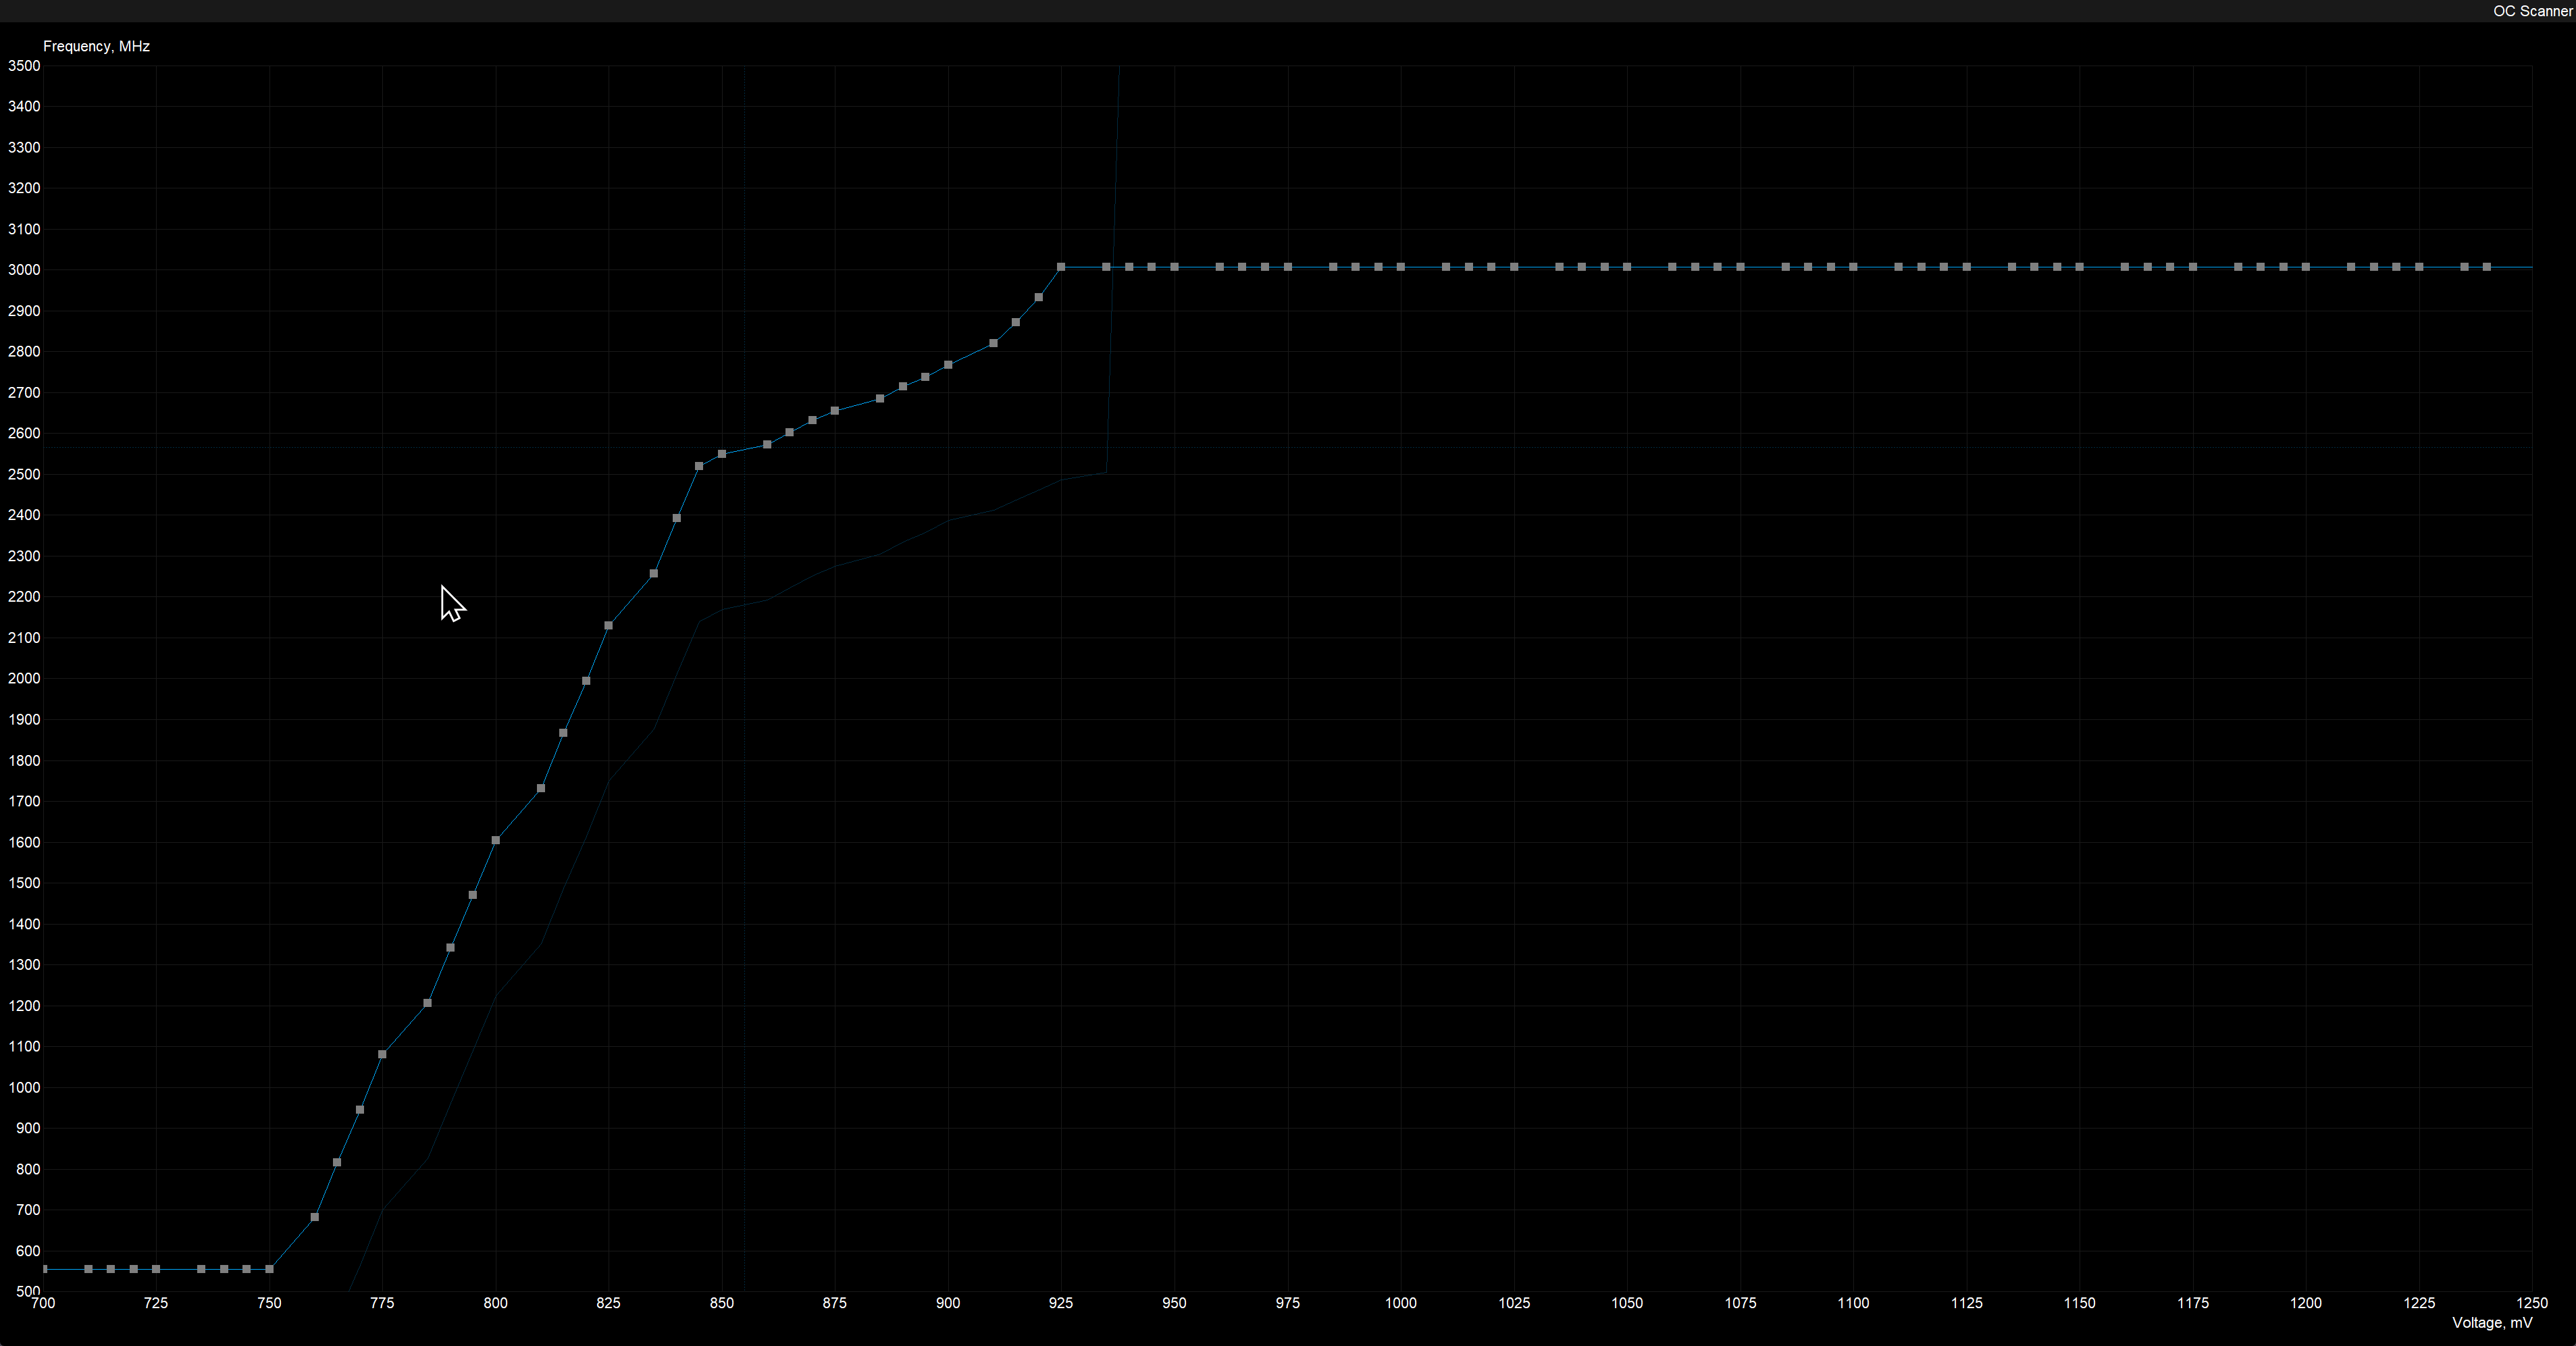
Task: Click the 1150 mV curve point
Action: (x=2079, y=267)
